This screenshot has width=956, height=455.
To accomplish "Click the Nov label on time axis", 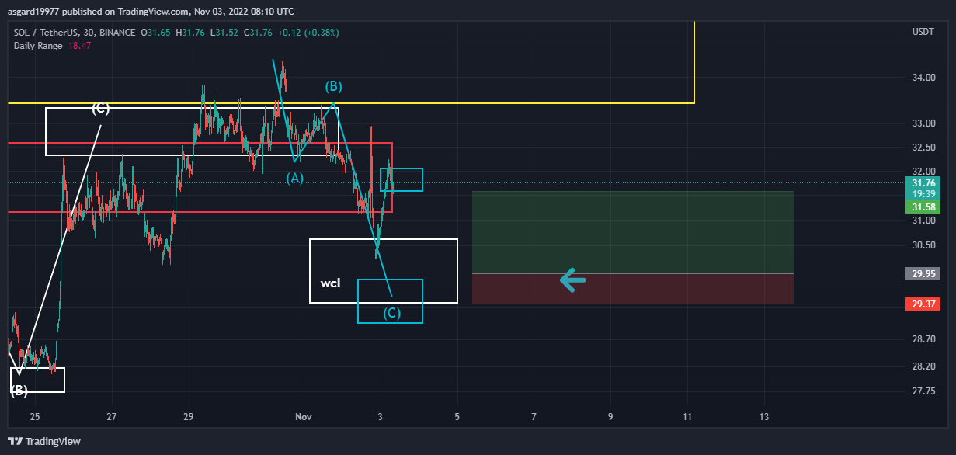I will [x=304, y=417].
